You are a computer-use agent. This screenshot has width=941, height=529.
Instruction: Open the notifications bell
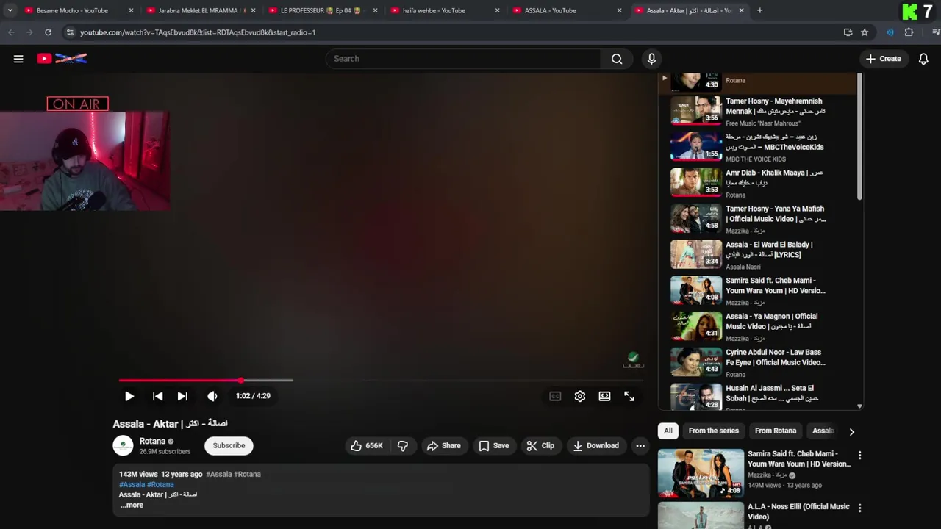coord(923,59)
